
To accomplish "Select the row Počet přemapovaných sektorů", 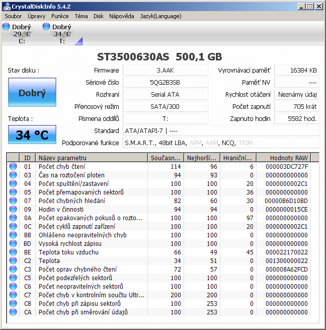I will pos(159,192).
